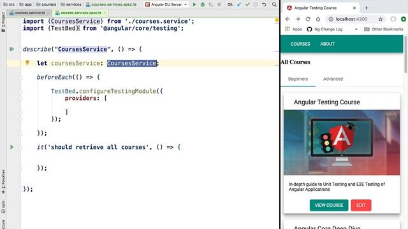Go forward in the browser
The width and height of the screenshot is (408, 229).
(298, 19)
